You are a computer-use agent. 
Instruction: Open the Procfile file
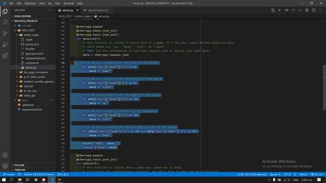[33, 49]
